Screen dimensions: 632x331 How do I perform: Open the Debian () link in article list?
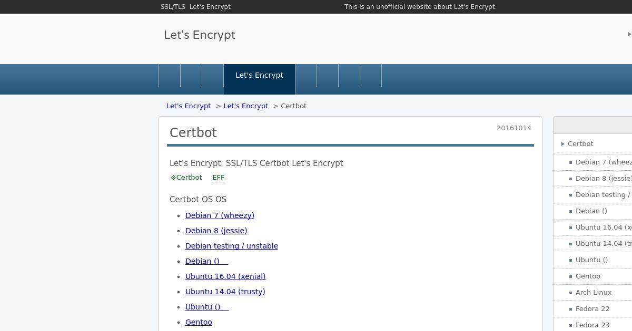206,261
